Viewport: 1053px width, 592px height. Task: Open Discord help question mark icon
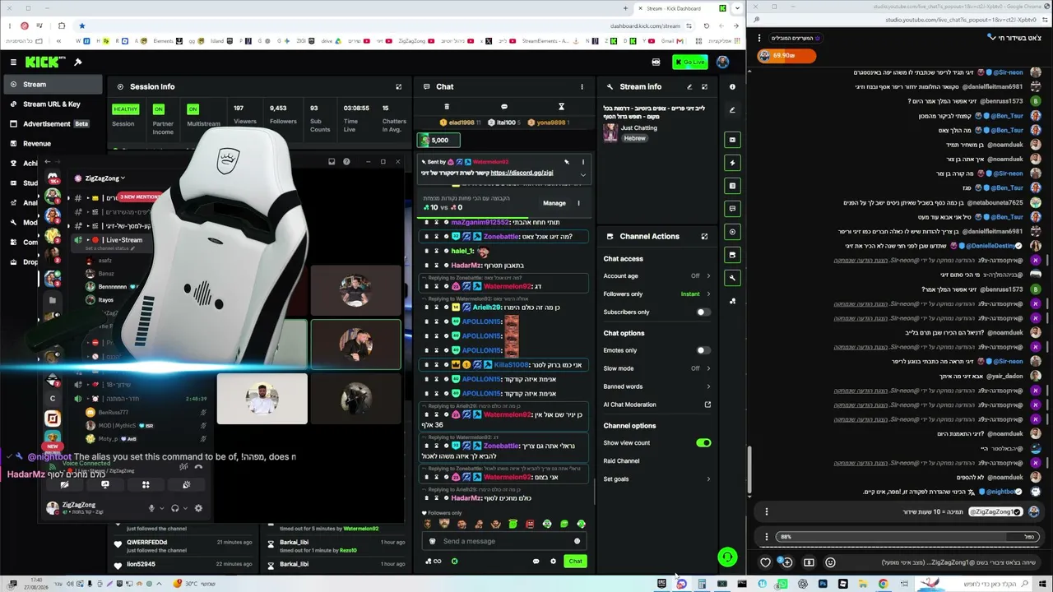tap(346, 161)
